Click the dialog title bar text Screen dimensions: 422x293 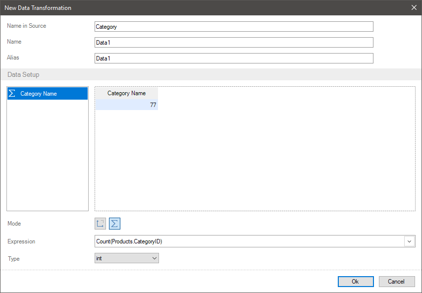tap(38, 8)
